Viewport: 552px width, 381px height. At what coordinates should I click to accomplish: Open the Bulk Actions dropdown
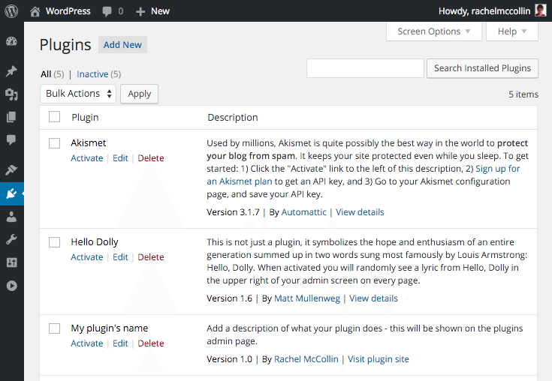[x=79, y=94]
